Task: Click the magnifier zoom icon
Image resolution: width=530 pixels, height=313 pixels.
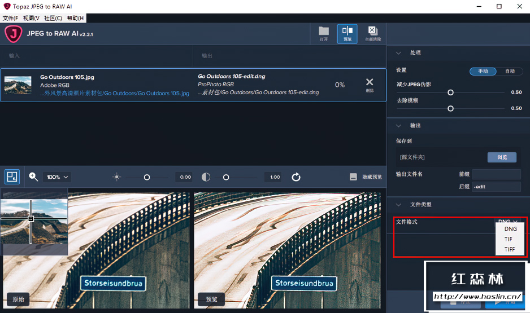Action: tap(33, 177)
